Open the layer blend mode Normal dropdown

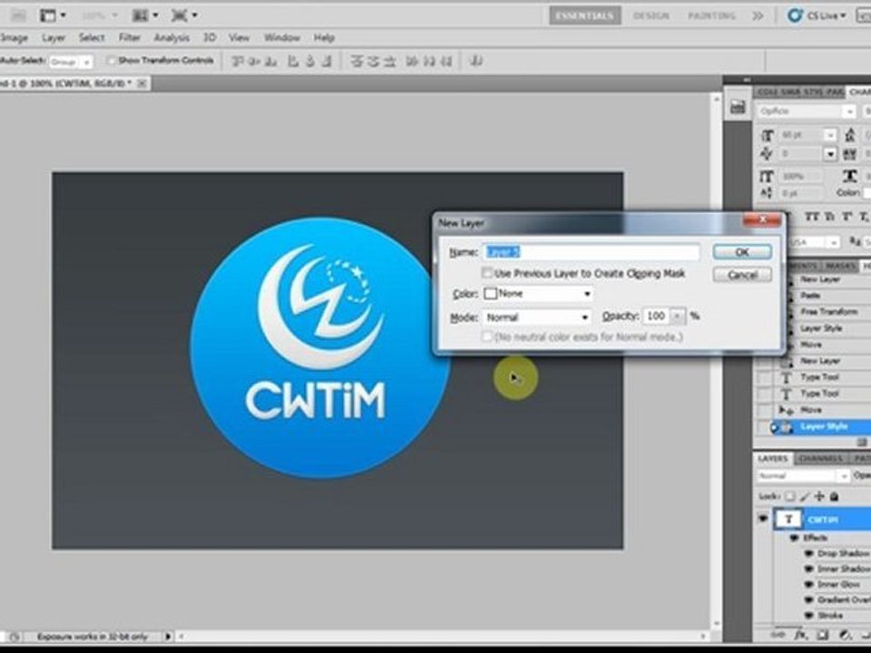pyautogui.click(x=803, y=476)
